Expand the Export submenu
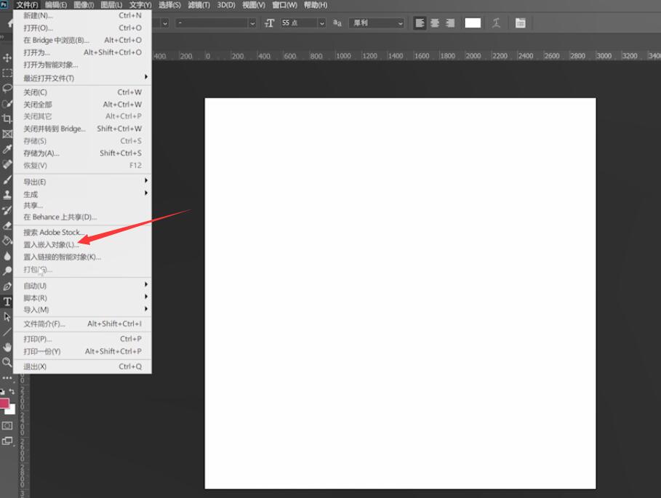This screenshot has height=498, width=661. click(x=83, y=182)
